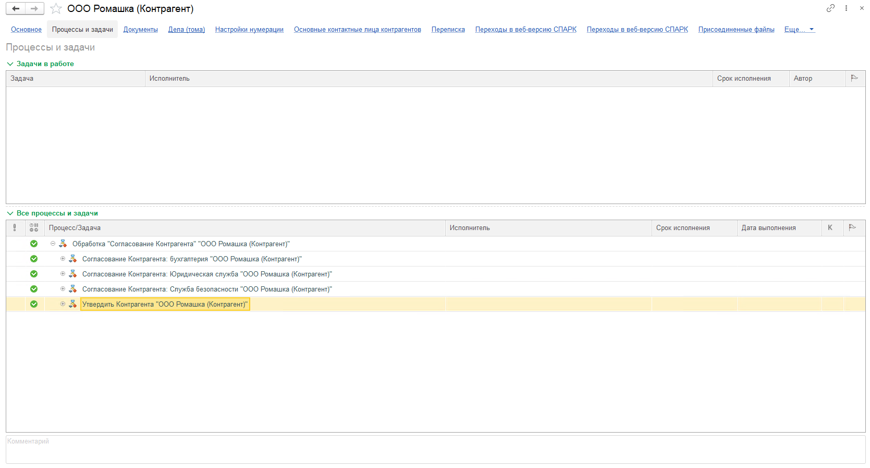Viewport: 870px width, 468px height.
Task: Click the flag column header in Все процессы
Action: pos(852,227)
